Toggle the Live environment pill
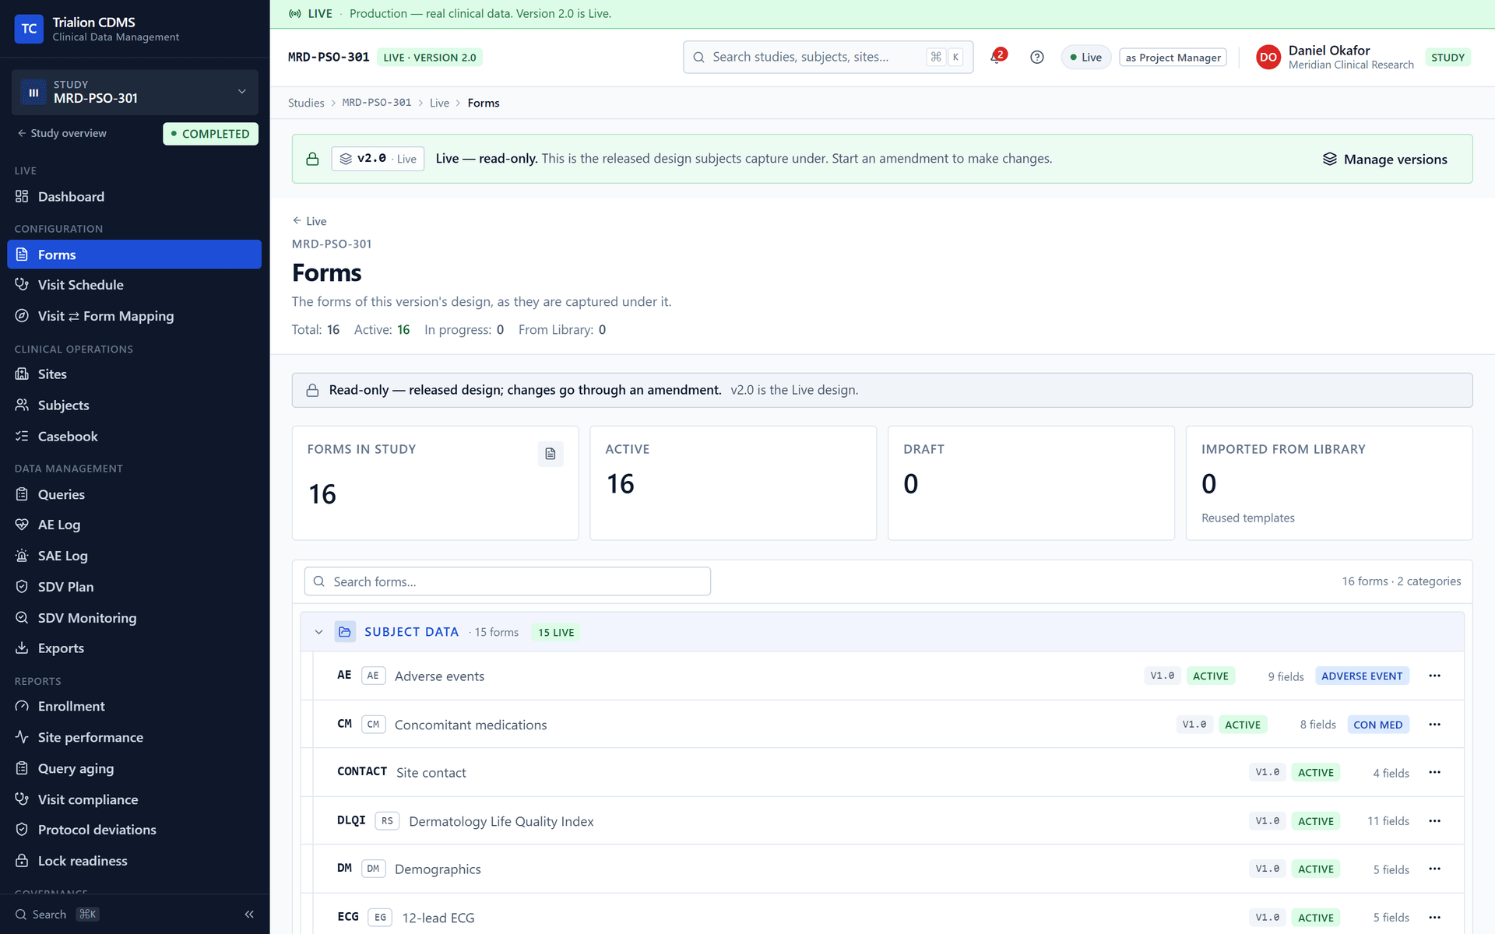Viewport: 1495px width, 934px height. 1085,57
